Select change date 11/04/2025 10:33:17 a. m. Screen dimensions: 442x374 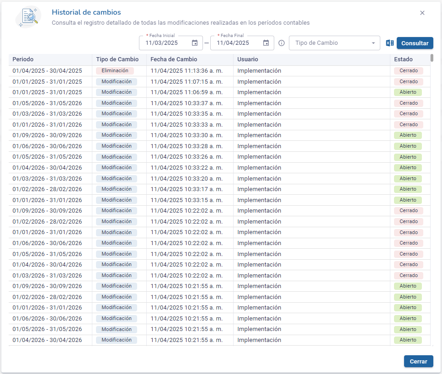pyautogui.click(x=186, y=189)
